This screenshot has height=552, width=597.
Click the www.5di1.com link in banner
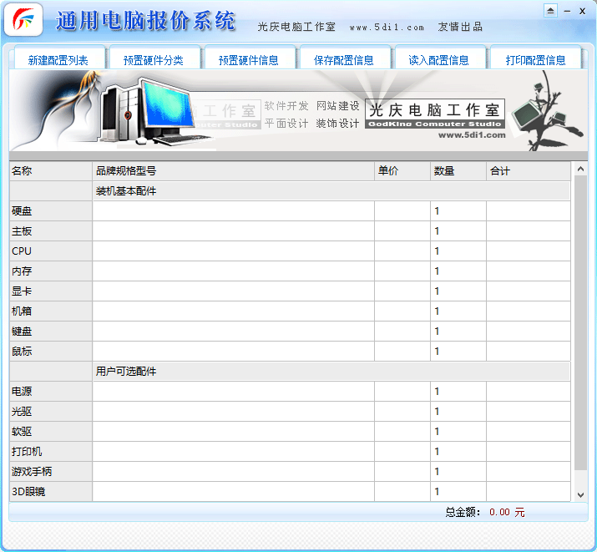pyautogui.click(x=472, y=134)
